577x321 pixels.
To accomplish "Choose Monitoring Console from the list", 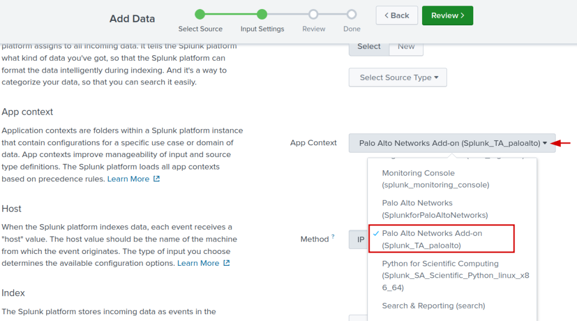I will click(452, 179).
